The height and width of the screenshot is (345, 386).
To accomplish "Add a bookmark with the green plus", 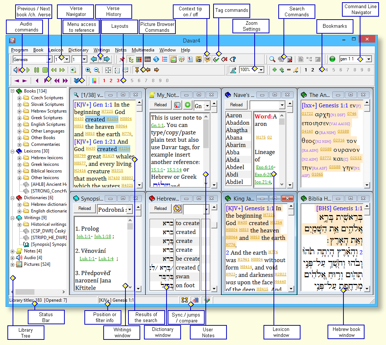I will (275, 70).
